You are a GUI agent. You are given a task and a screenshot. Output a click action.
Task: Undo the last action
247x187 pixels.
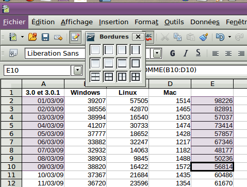220,37
